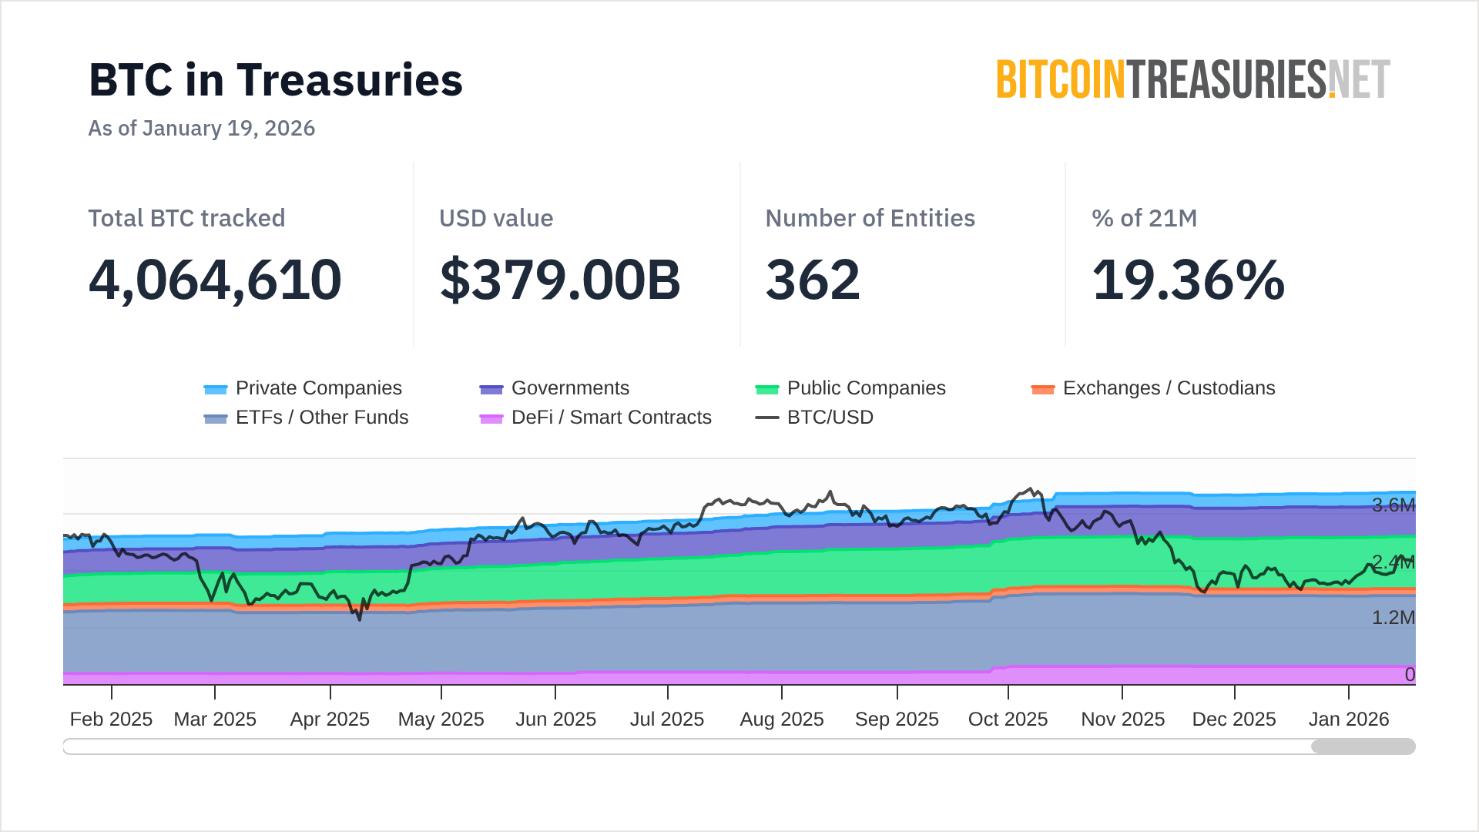Click the BTC/USD line legend icon
The height and width of the screenshot is (832, 1479).
click(767, 418)
